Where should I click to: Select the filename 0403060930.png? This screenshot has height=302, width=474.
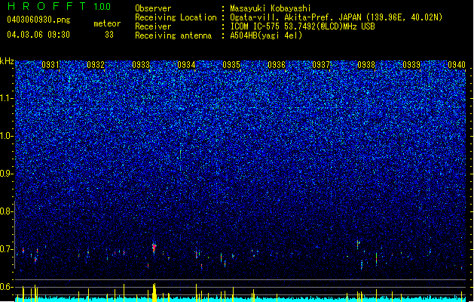(x=38, y=20)
